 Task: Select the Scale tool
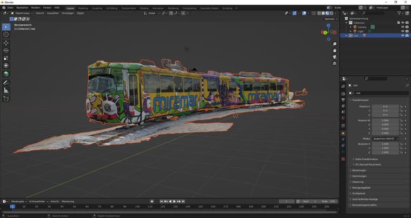[x=6, y=58]
